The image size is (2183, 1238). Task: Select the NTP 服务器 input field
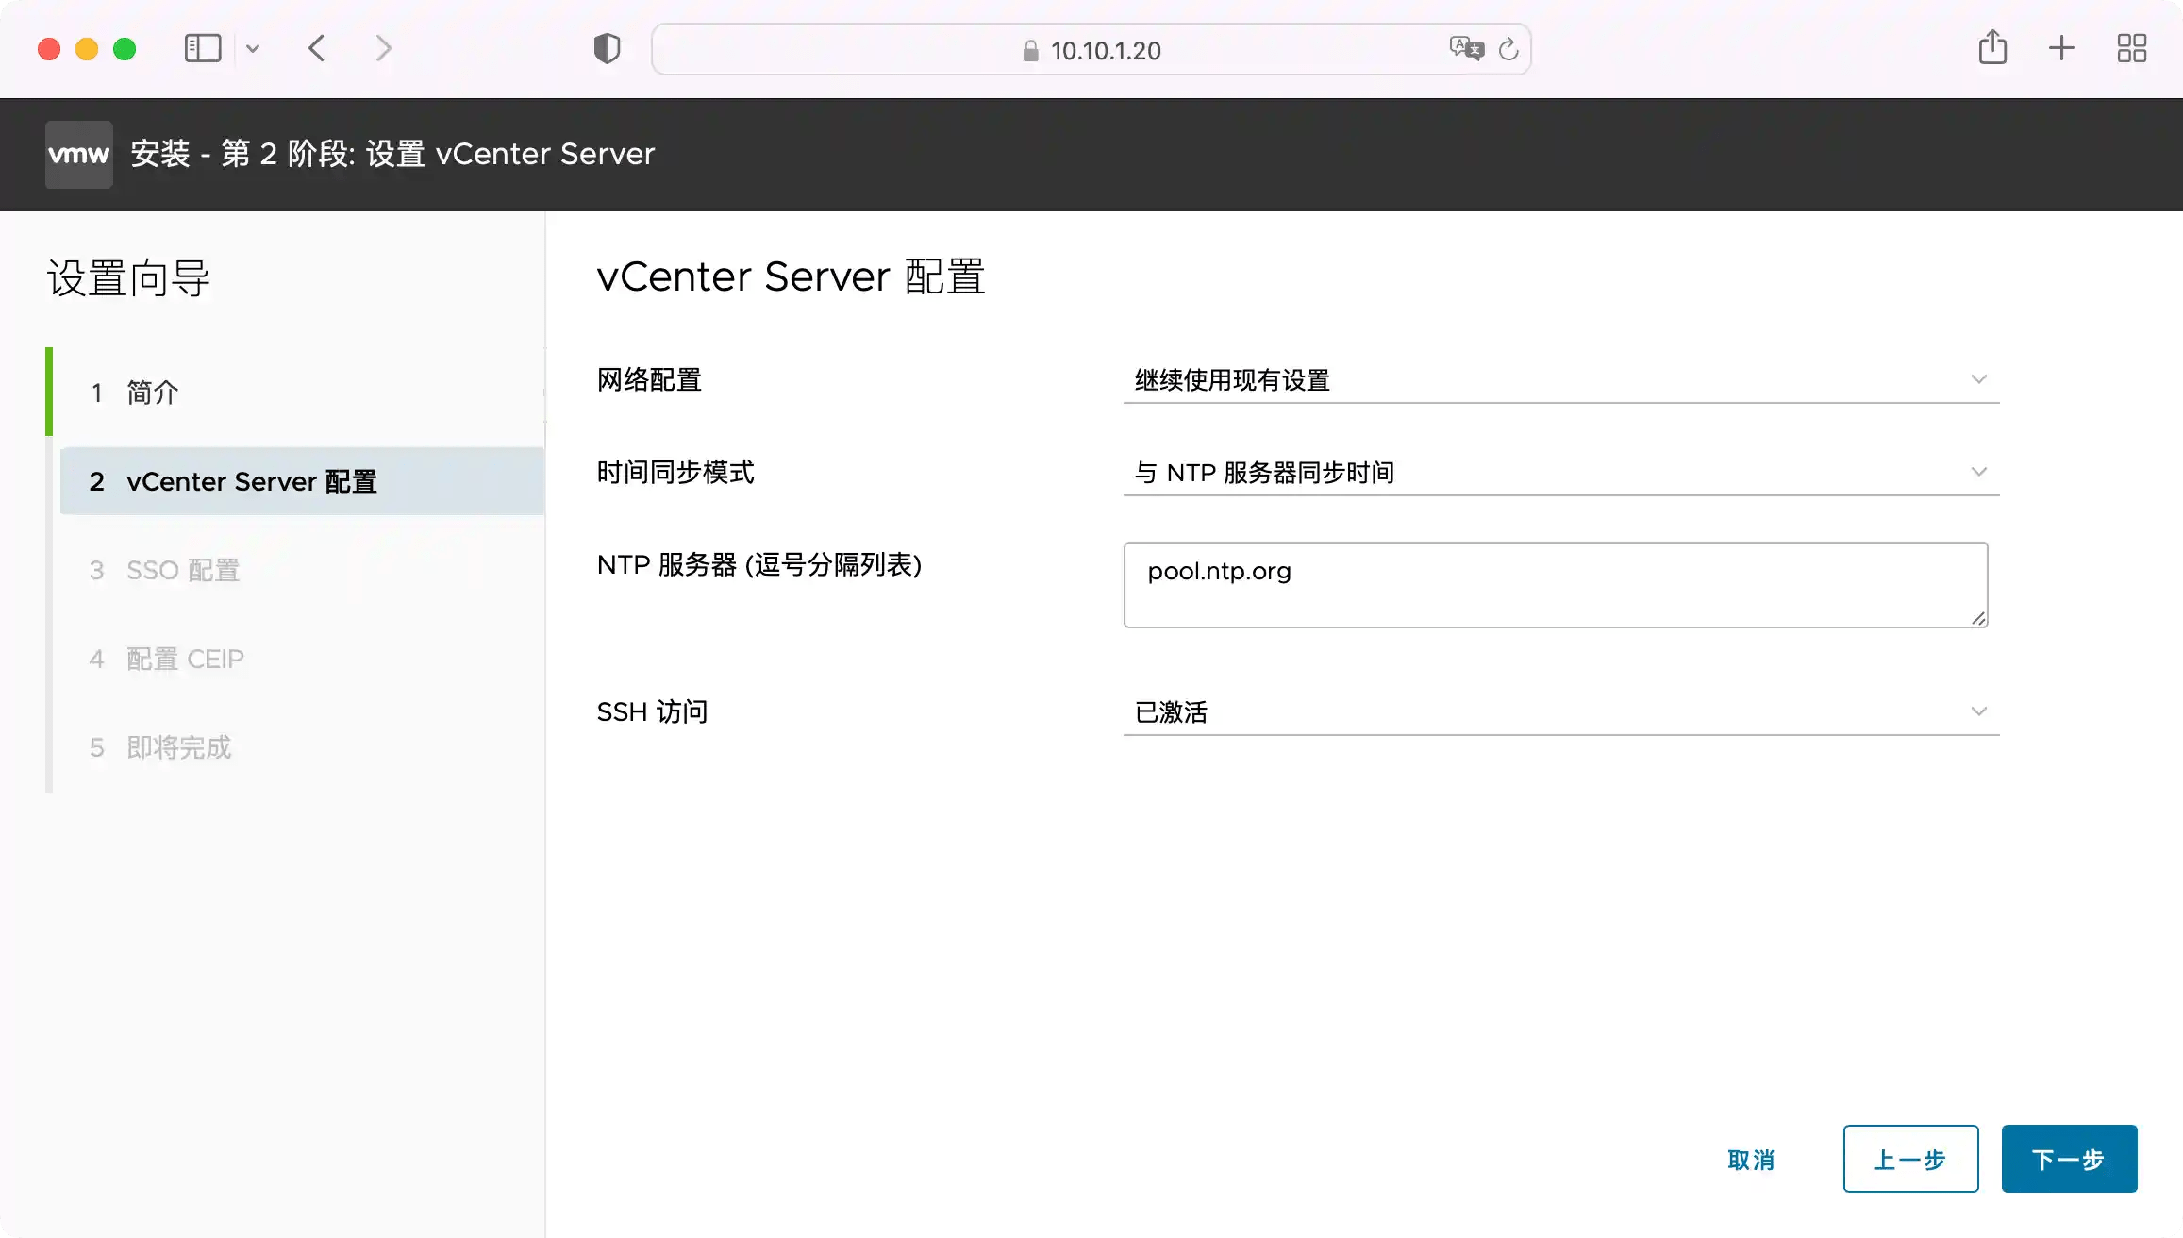(1555, 584)
